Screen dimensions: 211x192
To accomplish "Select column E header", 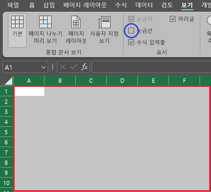I will coord(153,81).
